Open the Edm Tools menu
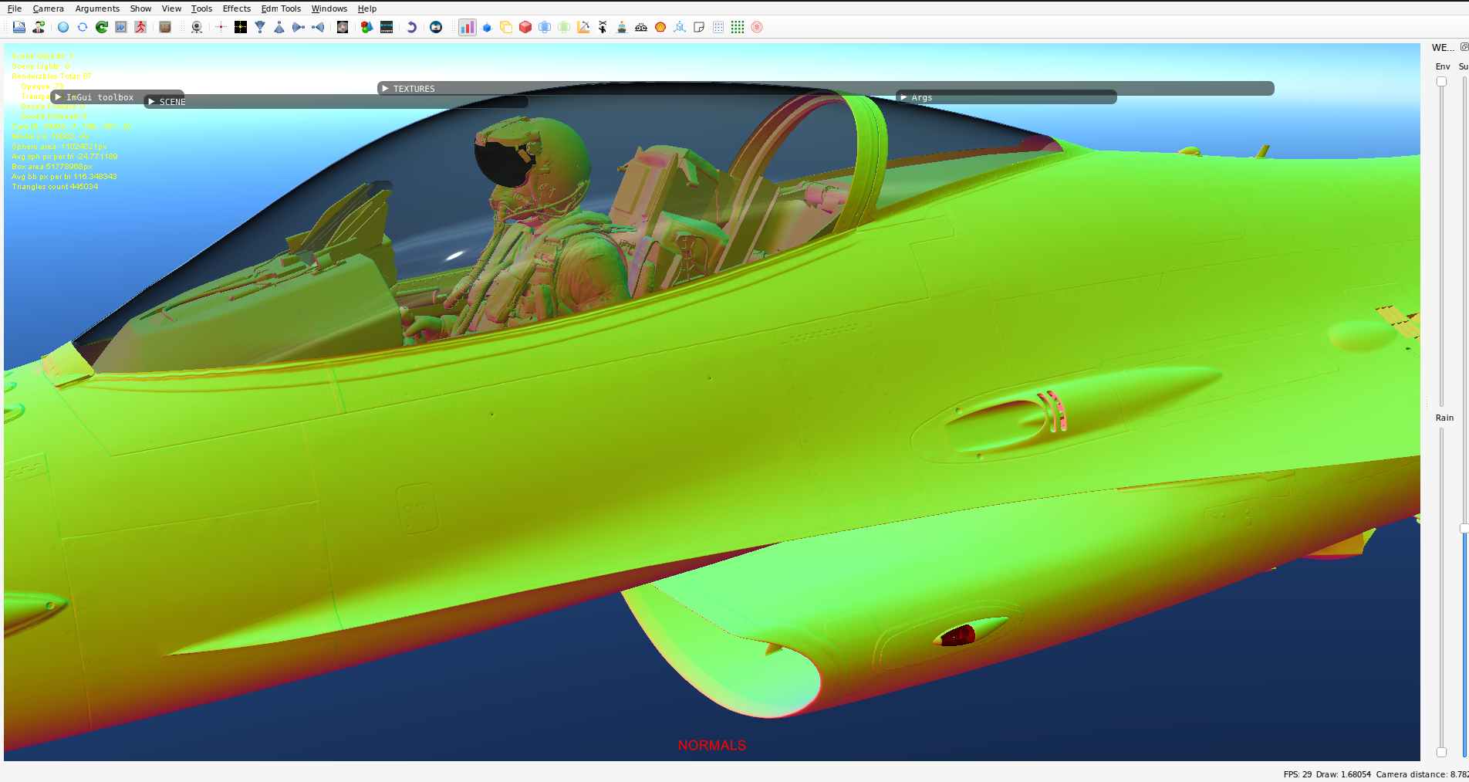 281,8
